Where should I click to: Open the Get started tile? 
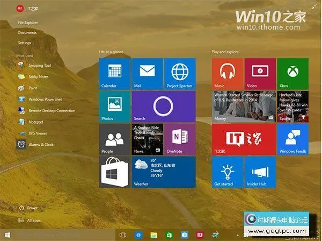pyautogui.click(x=228, y=172)
